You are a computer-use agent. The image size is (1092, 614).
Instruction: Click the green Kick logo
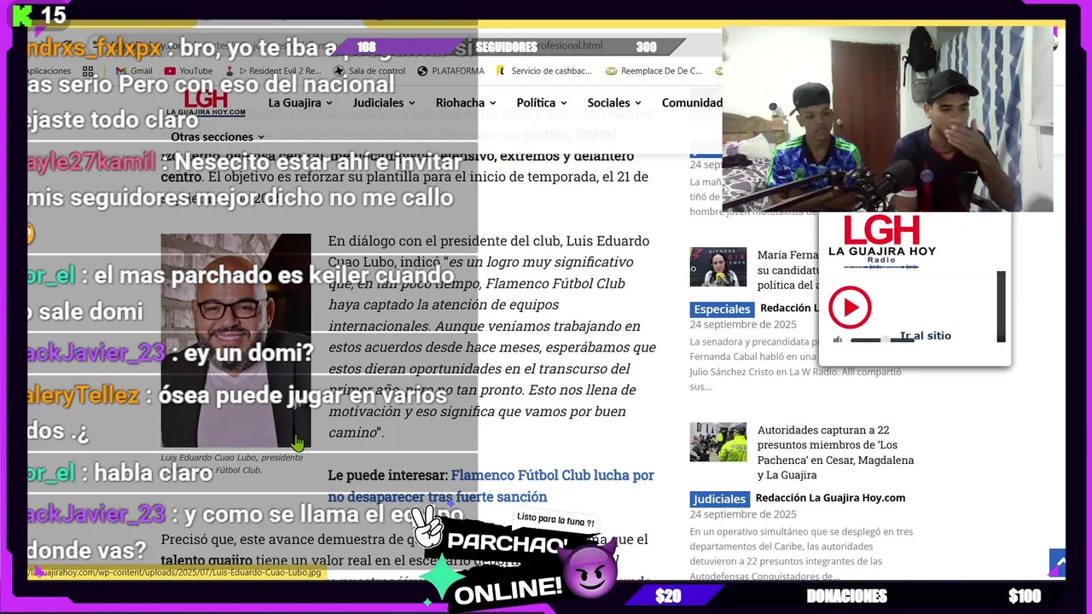click(x=23, y=14)
